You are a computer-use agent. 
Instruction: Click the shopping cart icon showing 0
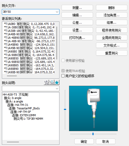52,82
